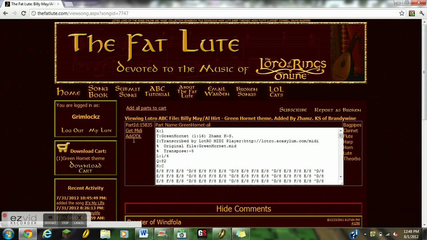
Task: Open a new Chrome tab
Action: (68, 4)
